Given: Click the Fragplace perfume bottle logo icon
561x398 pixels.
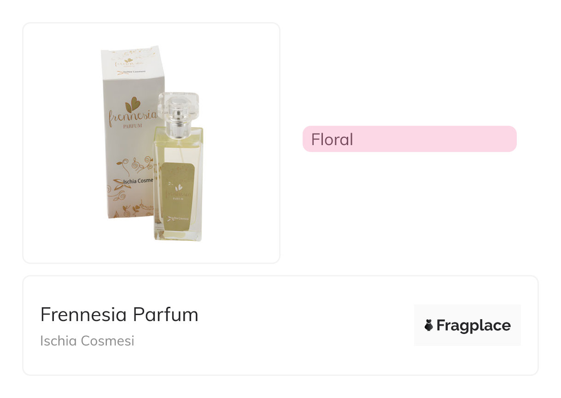Looking at the screenshot, I should pos(429,326).
